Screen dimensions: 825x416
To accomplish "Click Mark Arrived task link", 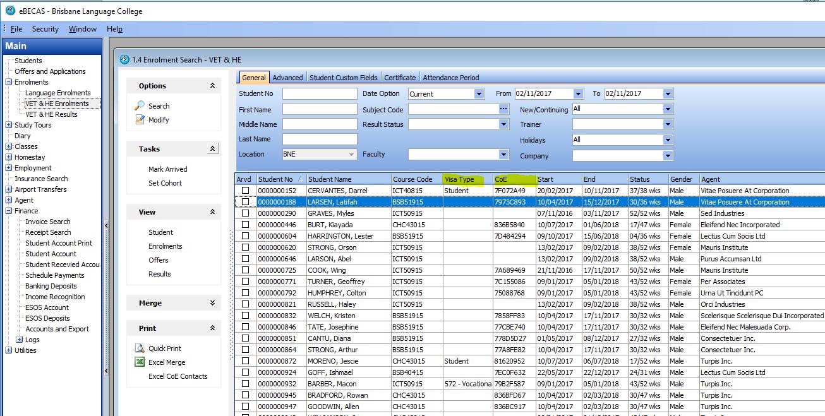I will (x=167, y=169).
